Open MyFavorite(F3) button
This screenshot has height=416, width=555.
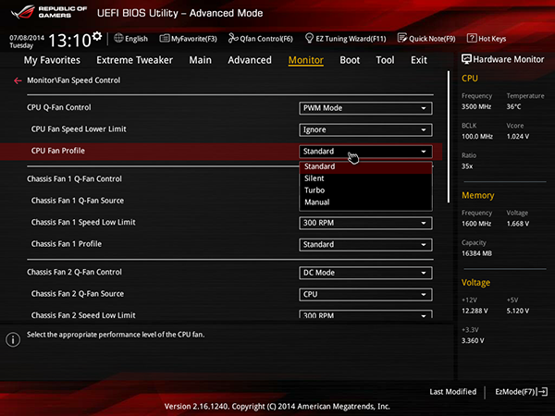click(x=188, y=39)
